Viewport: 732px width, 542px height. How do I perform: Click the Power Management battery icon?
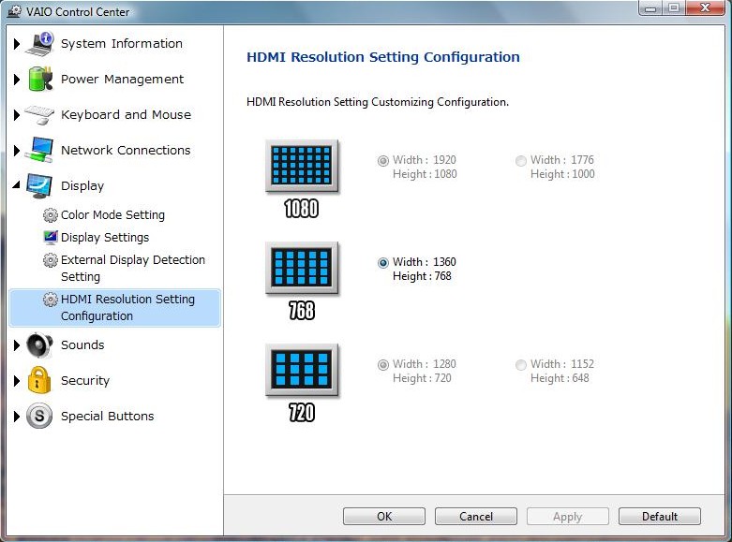point(40,80)
